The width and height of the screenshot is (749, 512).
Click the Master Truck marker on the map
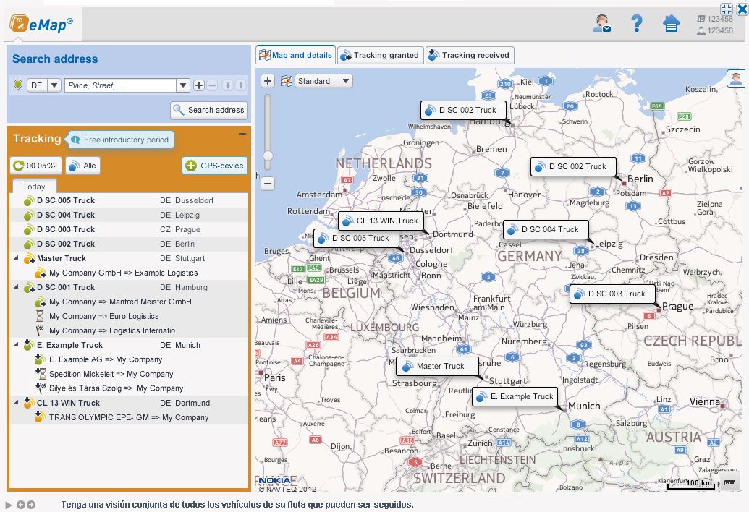(x=438, y=367)
